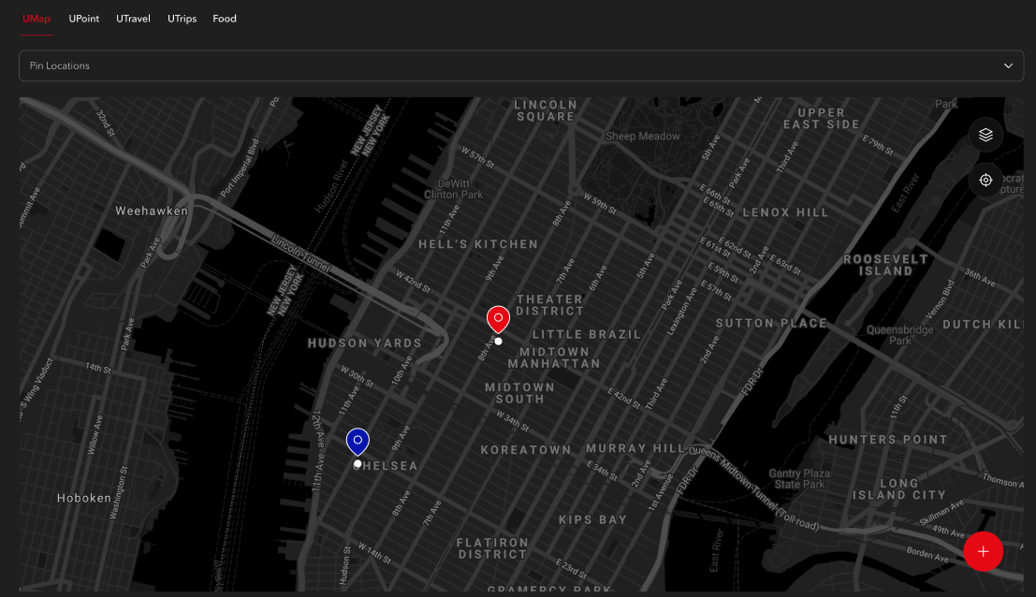
Task: Click the Lincoln Tunnel road label
Action: tap(300, 253)
